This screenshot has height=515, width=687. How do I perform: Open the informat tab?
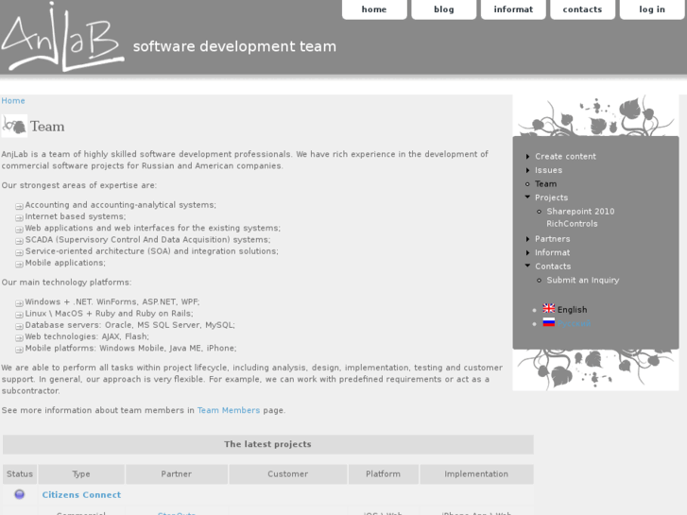(513, 9)
